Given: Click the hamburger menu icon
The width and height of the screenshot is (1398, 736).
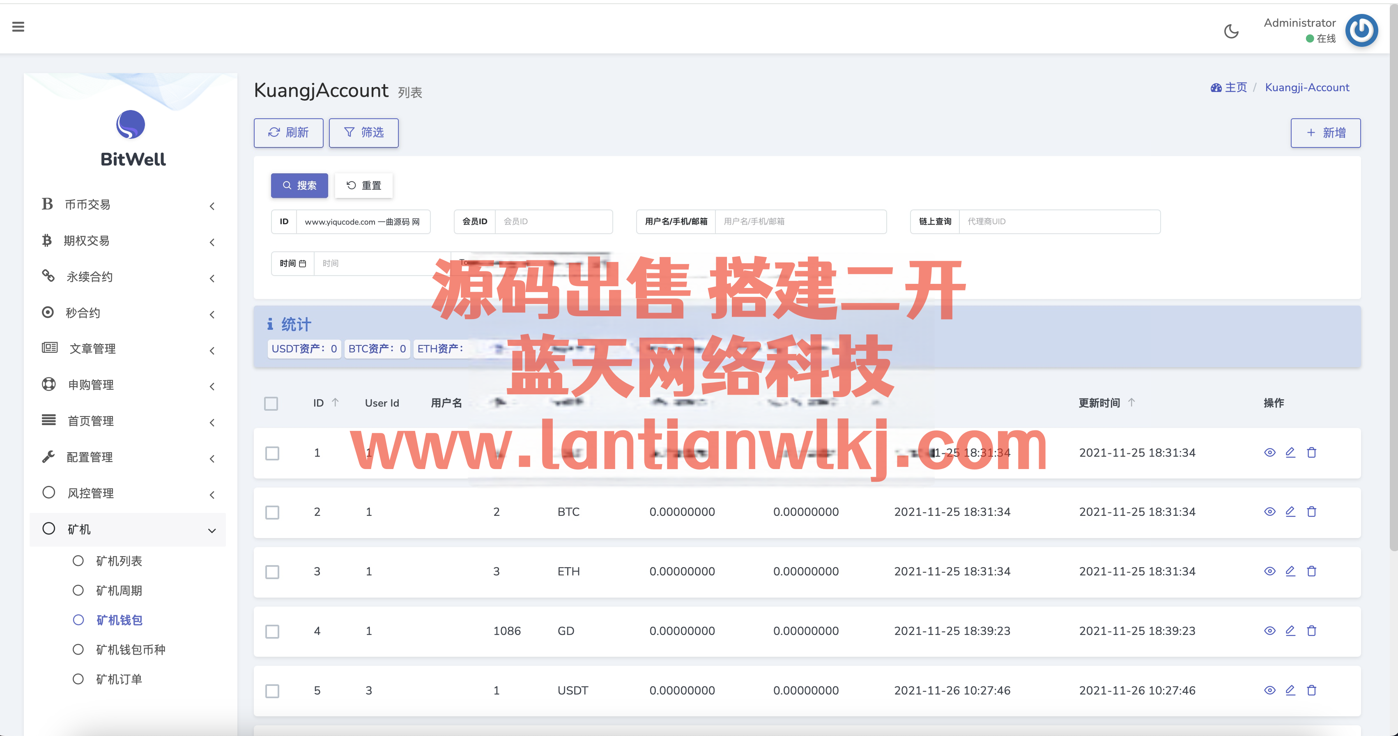Looking at the screenshot, I should pyautogui.click(x=18, y=27).
